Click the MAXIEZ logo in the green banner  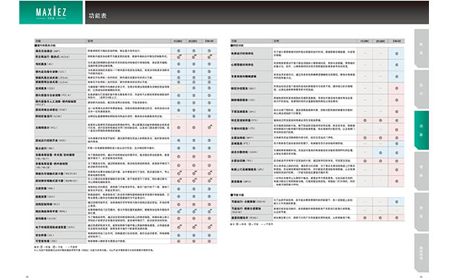pyautogui.click(x=51, y=13)
